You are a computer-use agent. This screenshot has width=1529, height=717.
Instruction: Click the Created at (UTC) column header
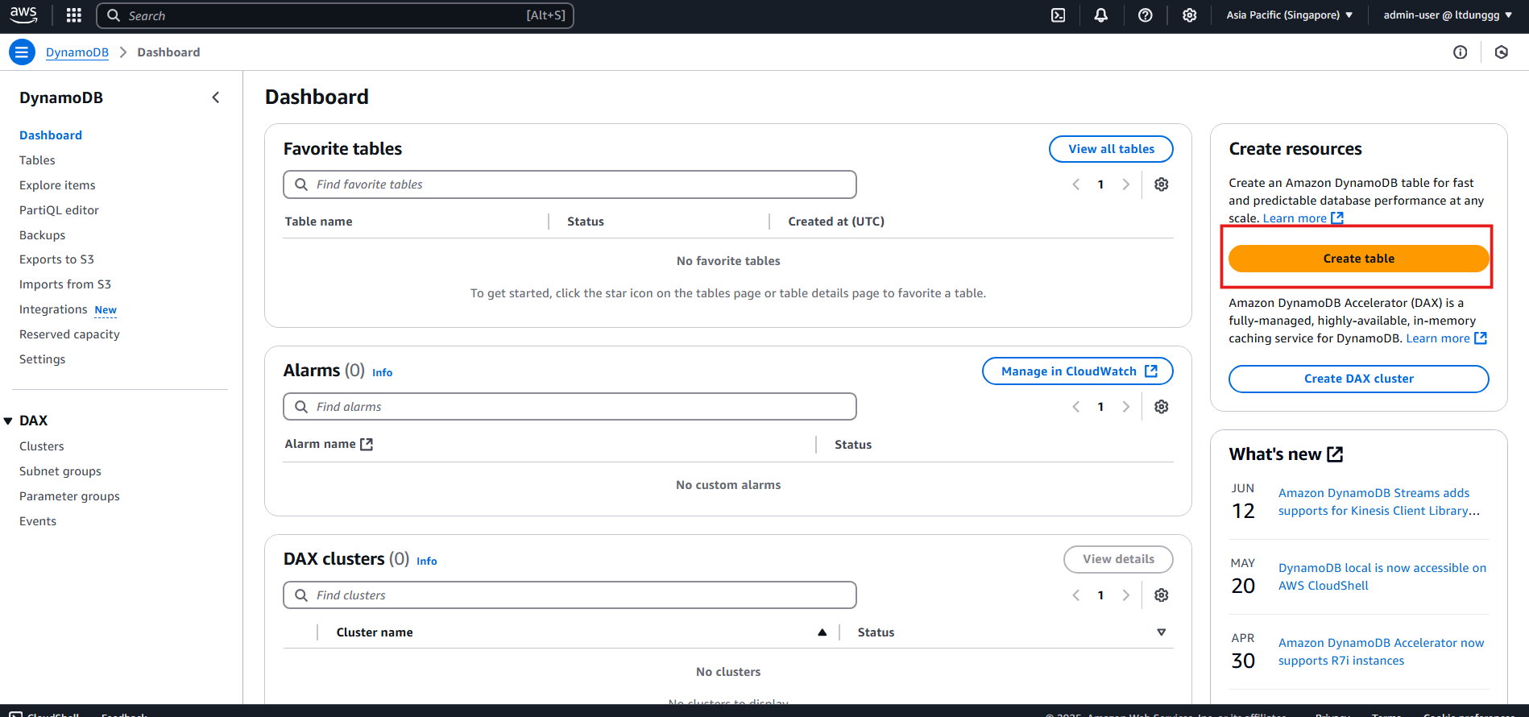[x=836, y=222]
